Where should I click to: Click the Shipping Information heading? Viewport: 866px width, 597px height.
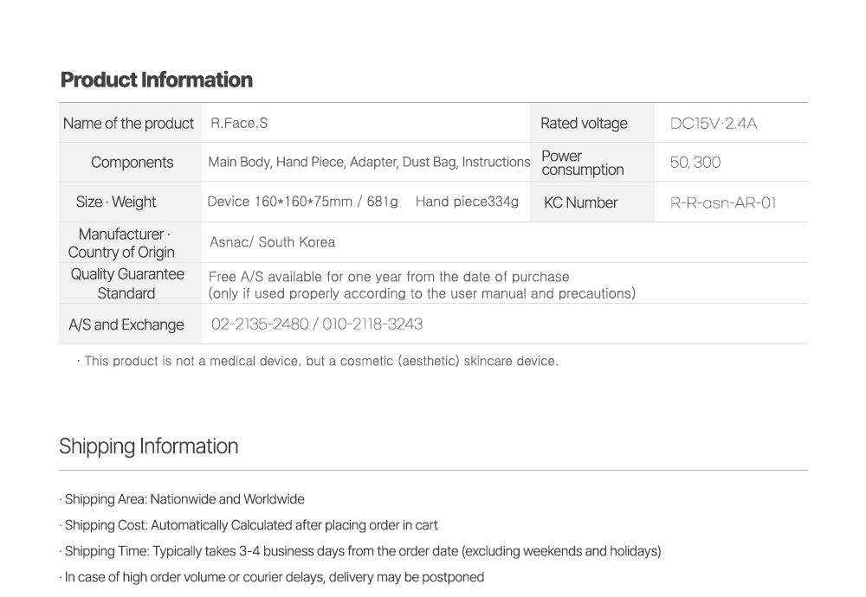[148, 446]
